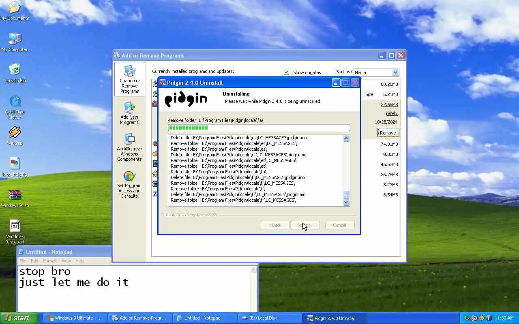Image resolution: width=519 pixels, height=324 pixels.
Task: Click the 88.28MB size entry
Action: (389, 84)
